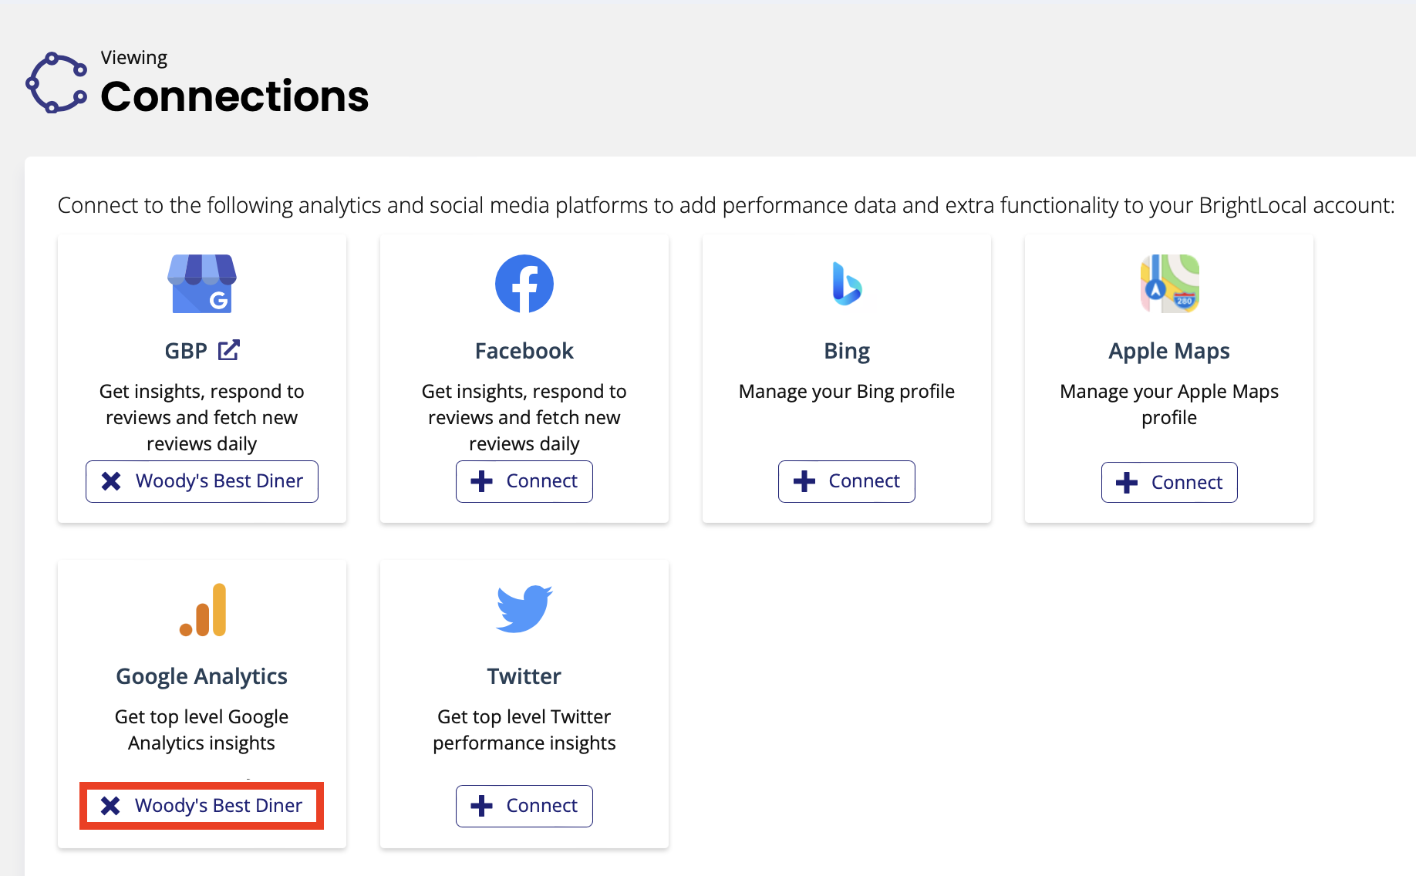This screenshot has height=876, width=1416.
Task: Click 'Manage your Bing profile' description
Action: coord(847,392)
